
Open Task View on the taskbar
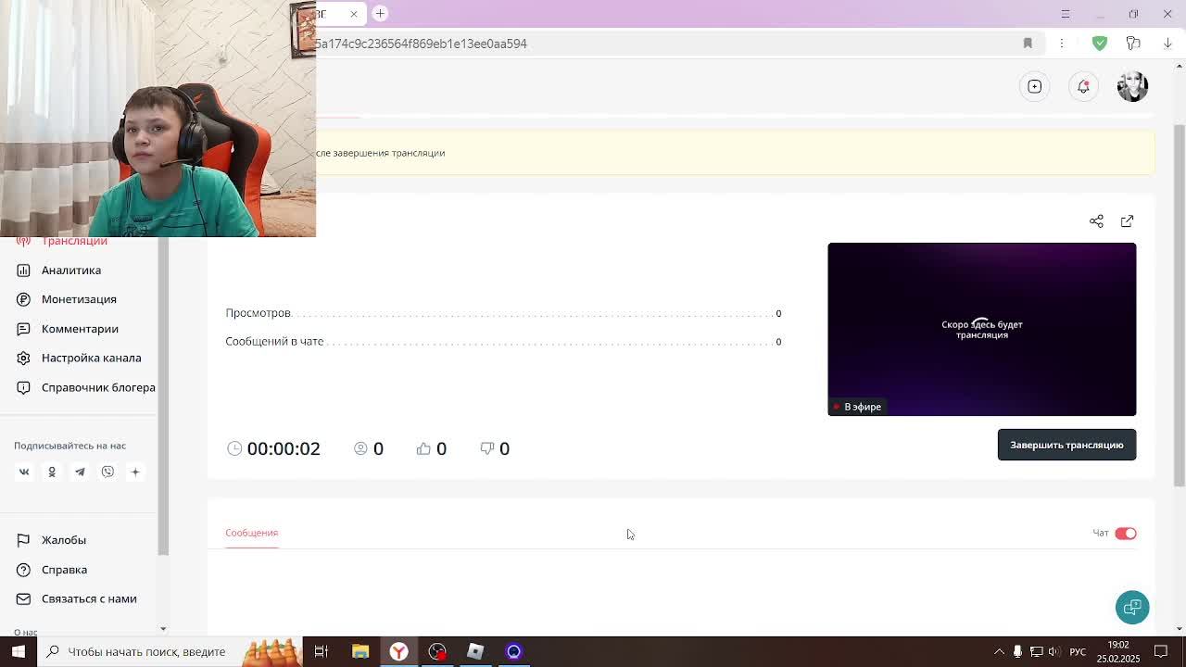pyautogui.click(x=322, y=651)
